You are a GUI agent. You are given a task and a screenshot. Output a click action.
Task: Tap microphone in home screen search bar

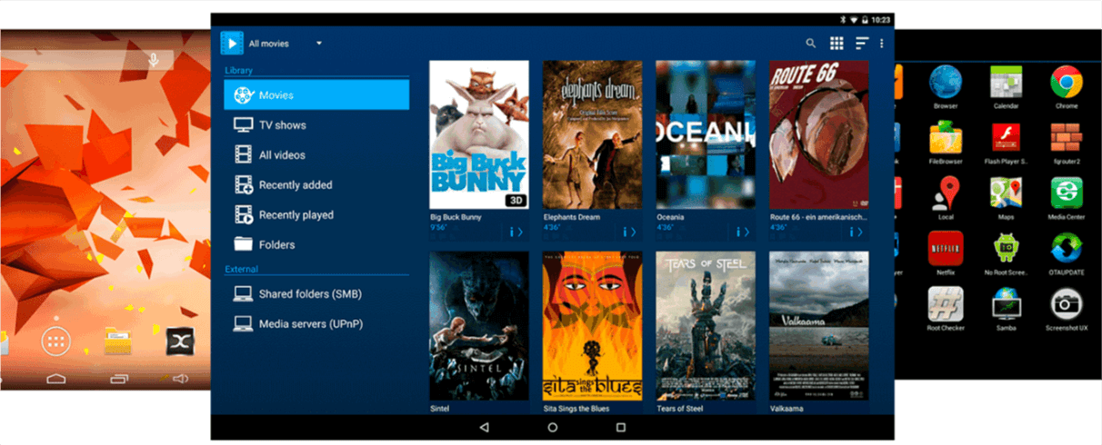154,59
